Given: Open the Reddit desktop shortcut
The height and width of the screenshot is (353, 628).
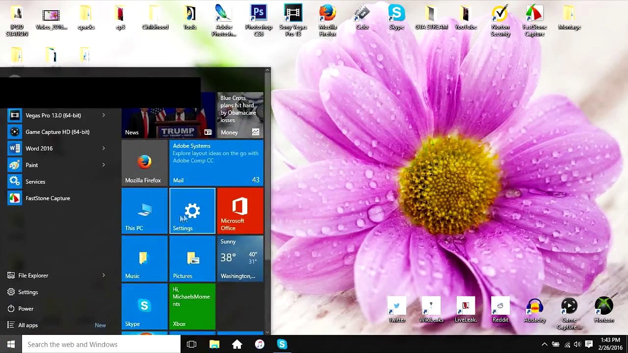Looking at the screenshot, I should pyautogui.click(x=500, y=311).
